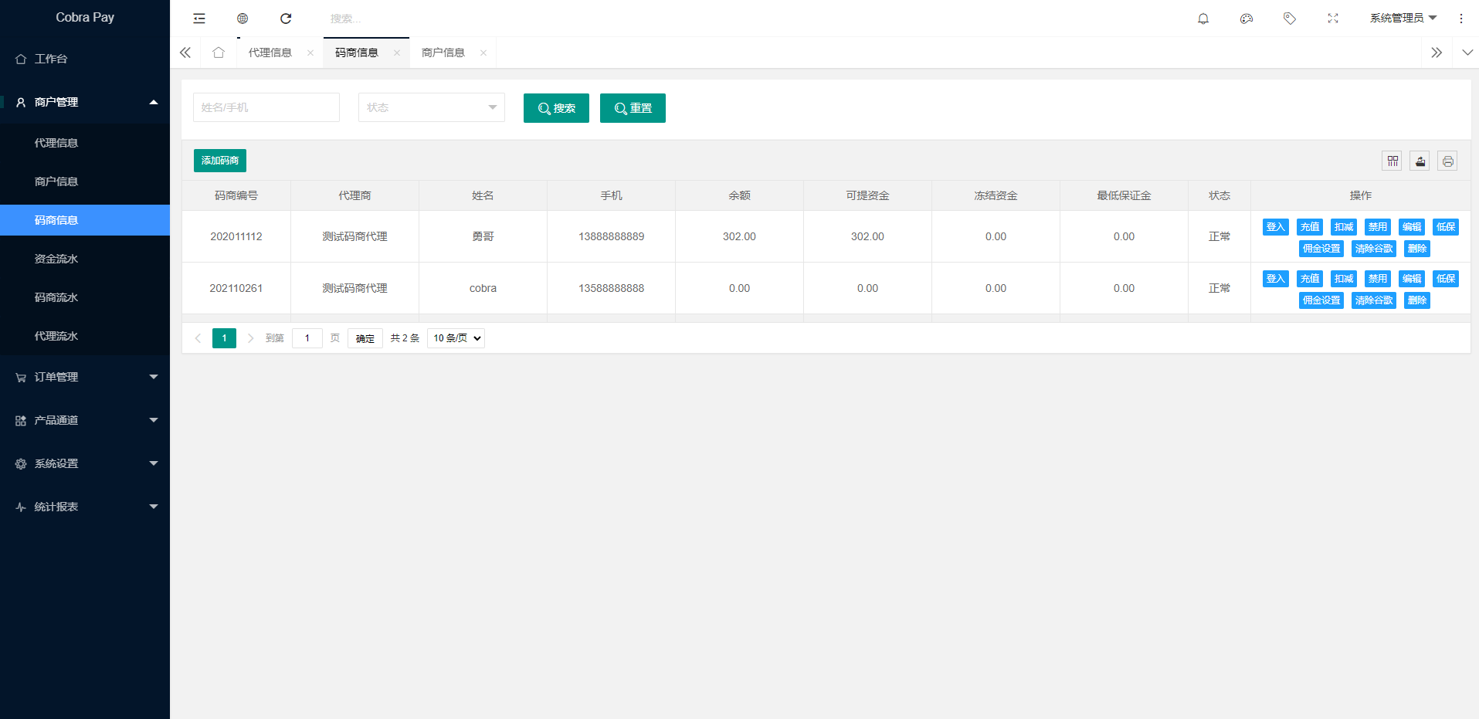Viewport: 1479px width, 719px height.
Task: Close the 商户信息 tab
Action: pyautogui.click(x=483, y=53)
